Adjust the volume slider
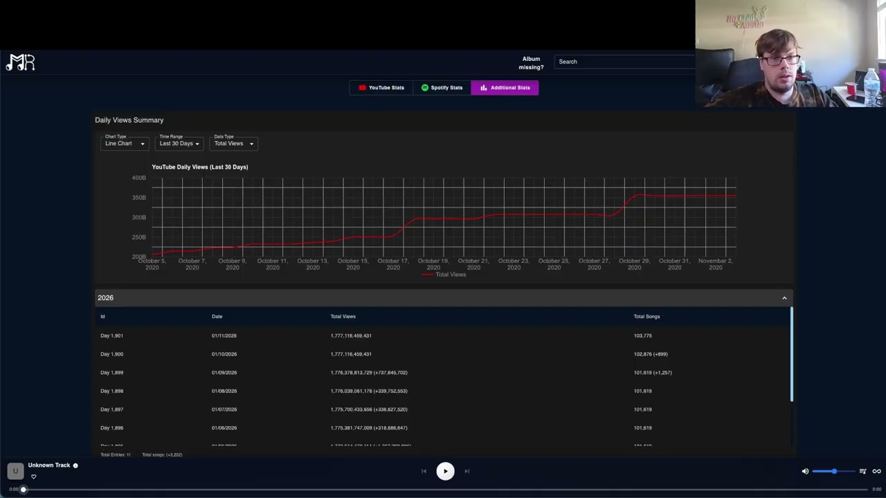 (x=833, y=471)
